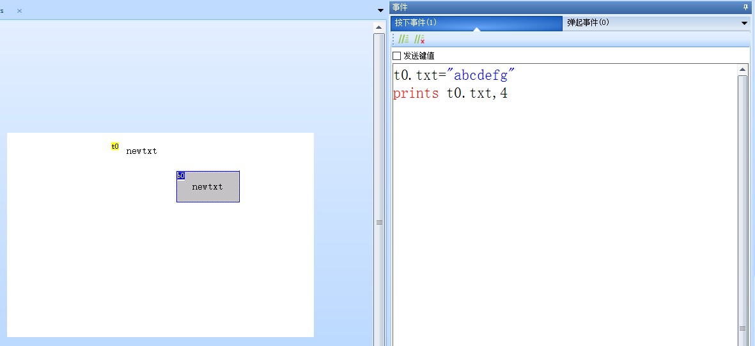Screen dimensions: 755x346
Task: Switch to the 弹起事件(0) tab
Action: (588, 23)
